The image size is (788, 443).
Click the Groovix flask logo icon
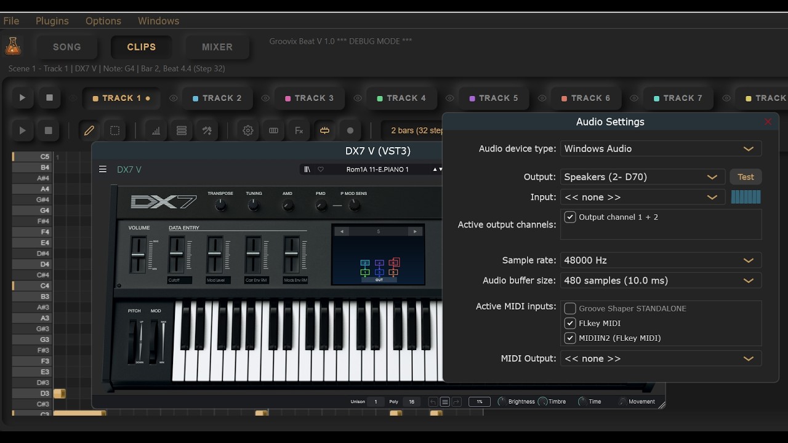coord(13,46)
